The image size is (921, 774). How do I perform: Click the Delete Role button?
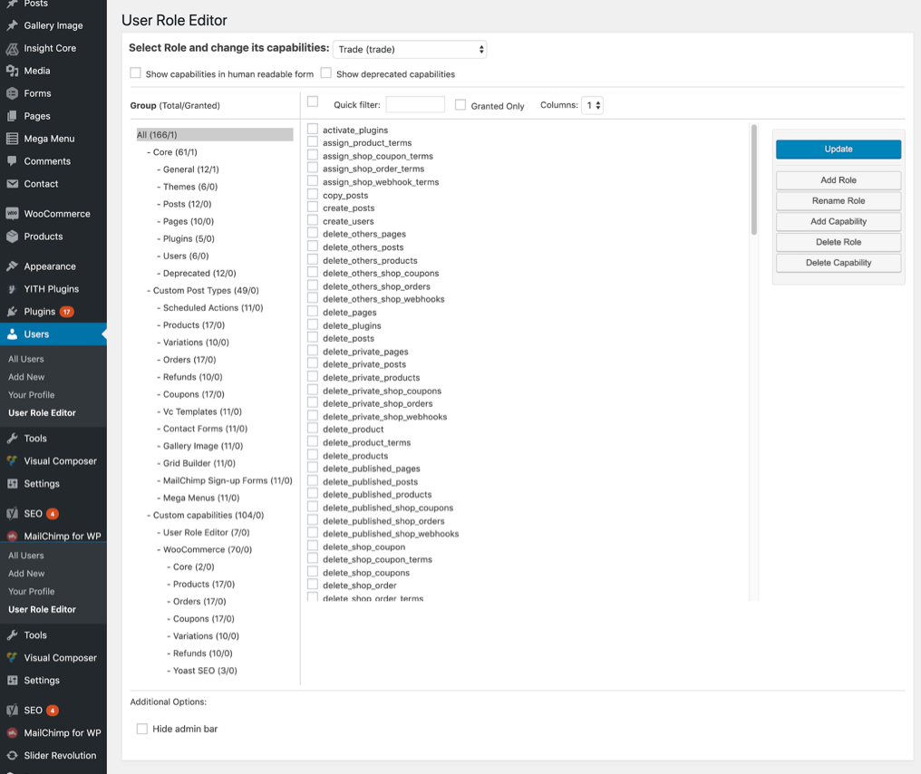(x=839, y=242)
